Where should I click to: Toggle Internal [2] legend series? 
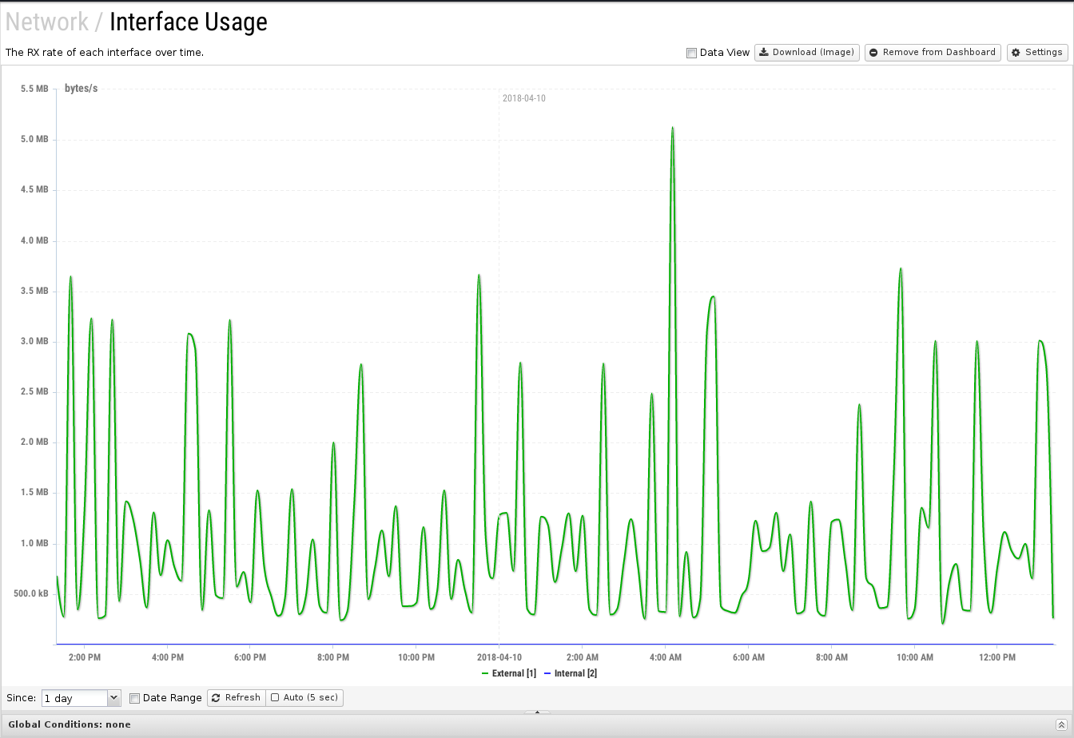(x=571, y=674)
